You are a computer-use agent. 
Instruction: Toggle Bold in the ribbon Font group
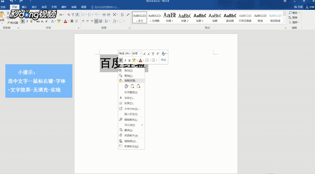point(22,21)
